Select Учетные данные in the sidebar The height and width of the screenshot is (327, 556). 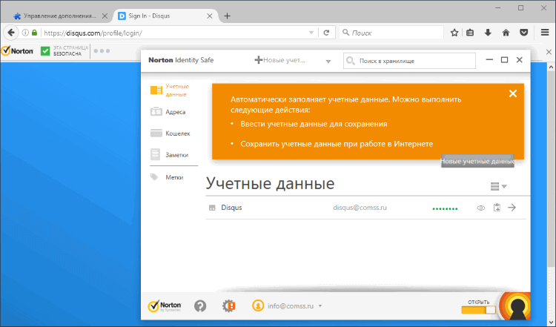coord(171,90)
